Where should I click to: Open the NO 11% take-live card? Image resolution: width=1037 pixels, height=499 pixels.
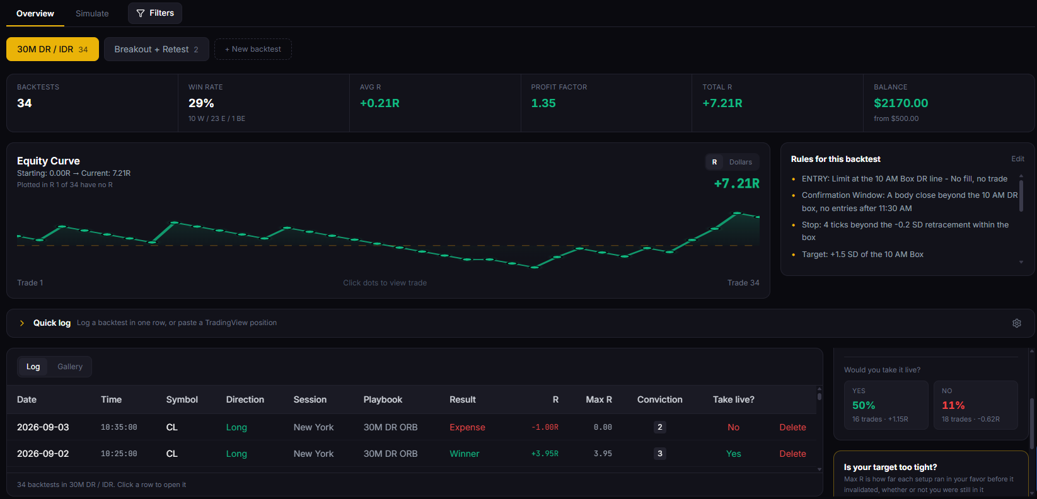point(976,405)
